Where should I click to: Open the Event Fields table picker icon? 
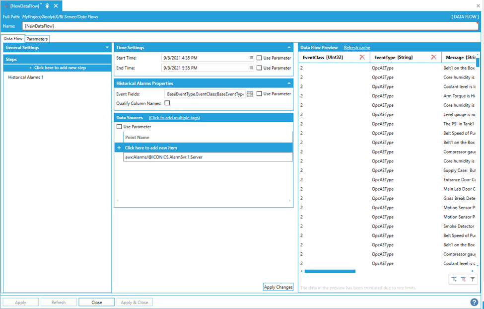point(250,94)
